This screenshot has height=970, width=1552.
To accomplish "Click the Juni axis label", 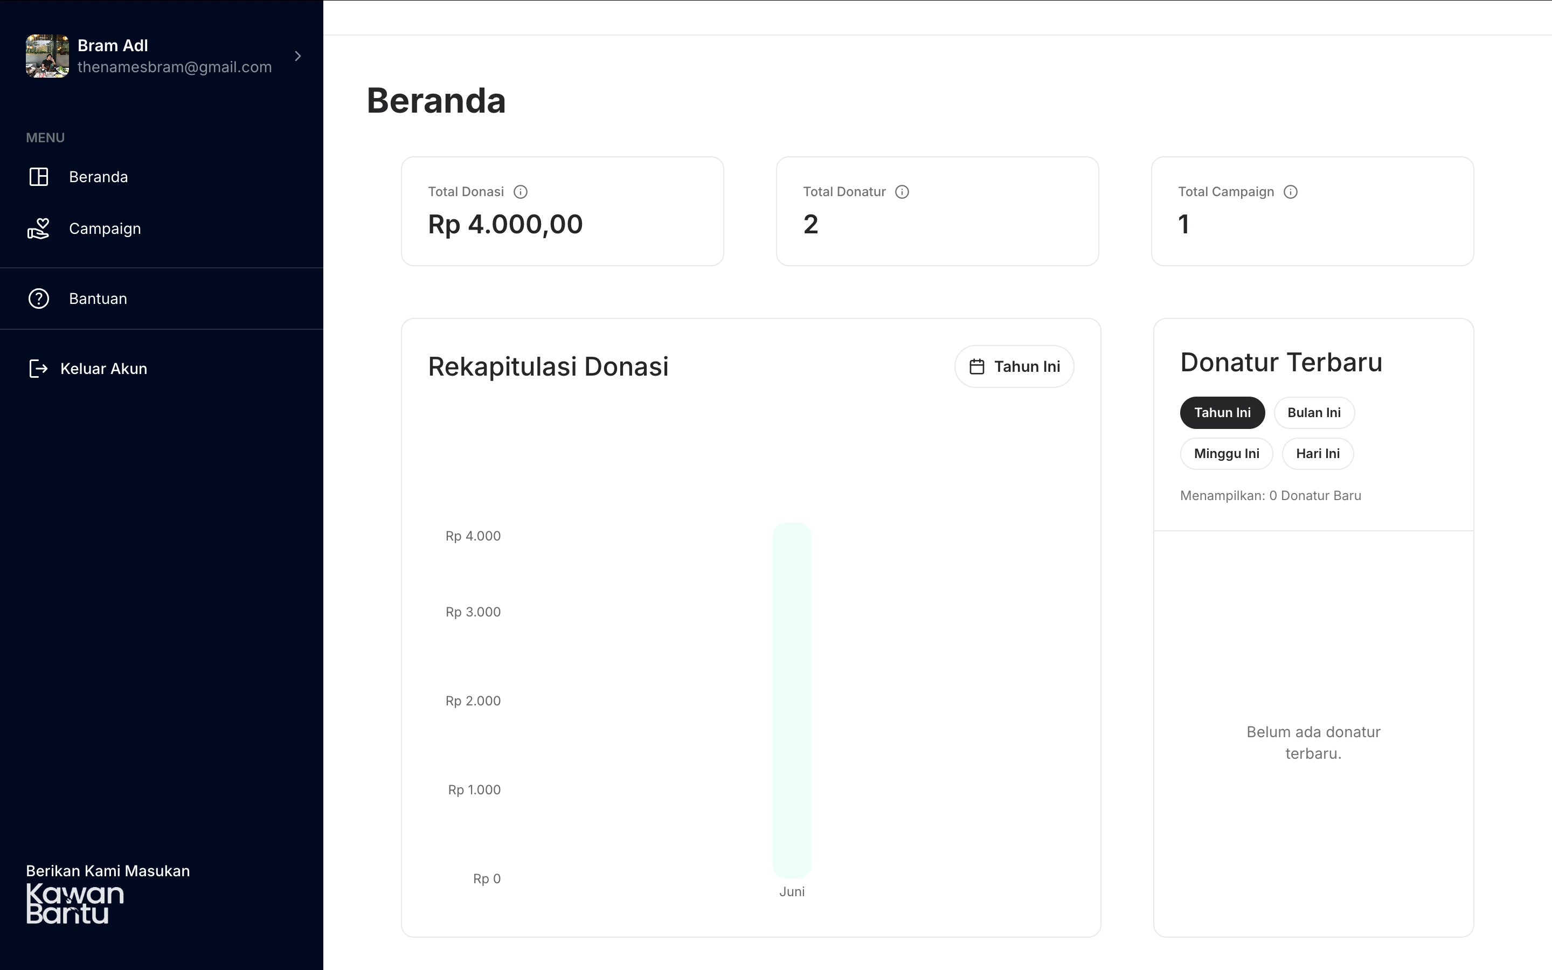I will (792, 892).
